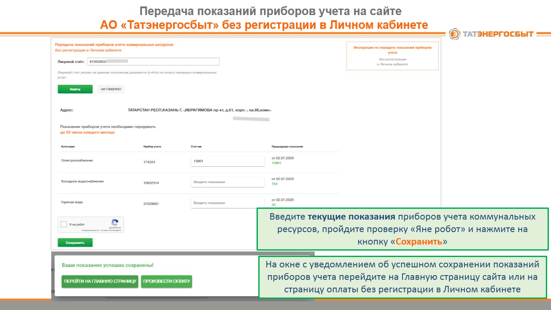Click the Горячая вода reading input
Image resolution: width=551 pixels, height=310 pixels.
(x=227, y=203)
